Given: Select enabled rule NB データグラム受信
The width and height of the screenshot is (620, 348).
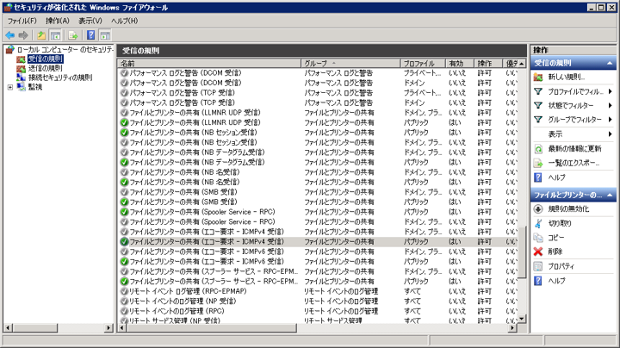Looking at the screenshot, I should [x=318, y=162].
